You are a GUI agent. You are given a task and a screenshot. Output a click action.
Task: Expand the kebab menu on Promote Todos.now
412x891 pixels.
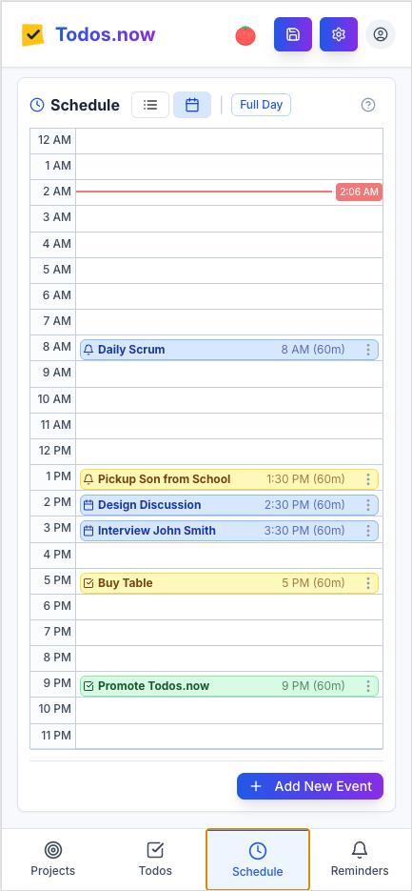pyautogui.click(x=368, y=686)
